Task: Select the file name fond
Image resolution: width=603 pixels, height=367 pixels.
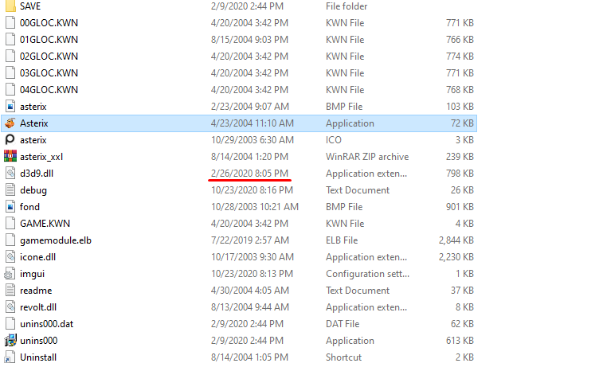Action: 29,207
